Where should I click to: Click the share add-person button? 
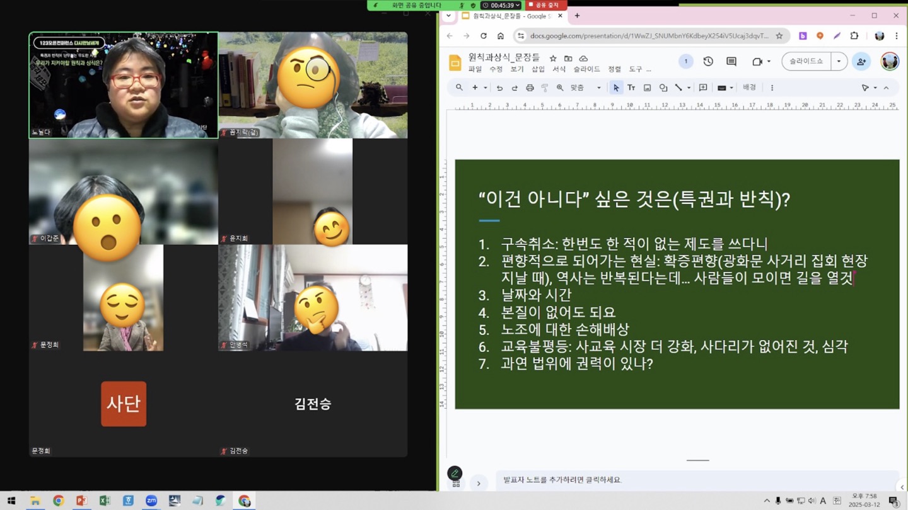tap(861, 61)
